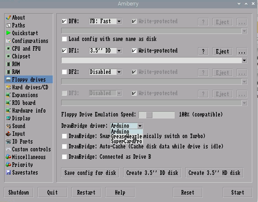Eject the disk in DF1

(x=222, y=51)
